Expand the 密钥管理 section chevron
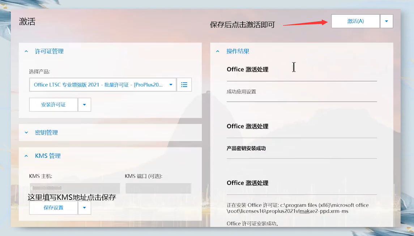Viewport: 414px width, 236px height. pyautogui.click(x=26, y=133)
